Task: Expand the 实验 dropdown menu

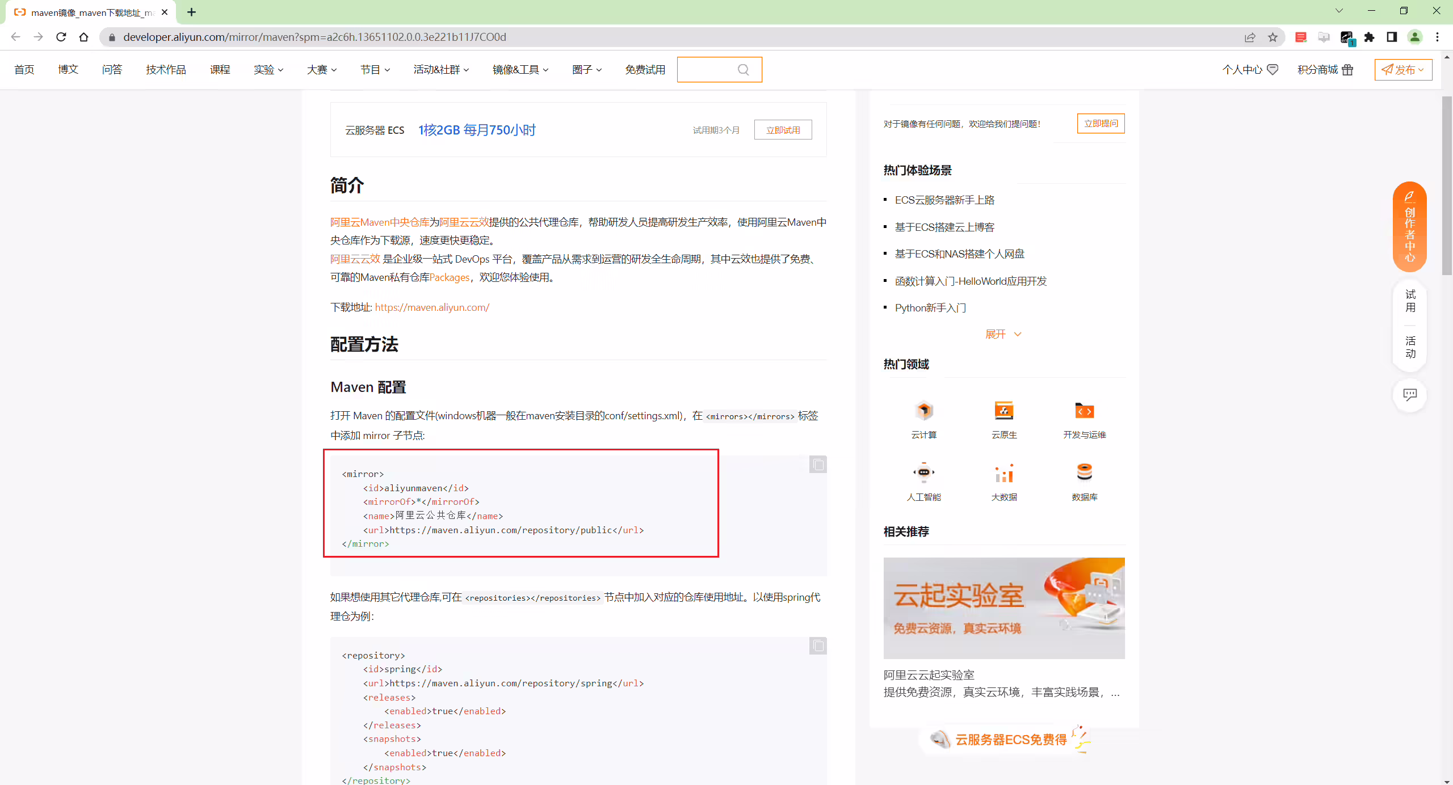Action: tap(268, 70)
